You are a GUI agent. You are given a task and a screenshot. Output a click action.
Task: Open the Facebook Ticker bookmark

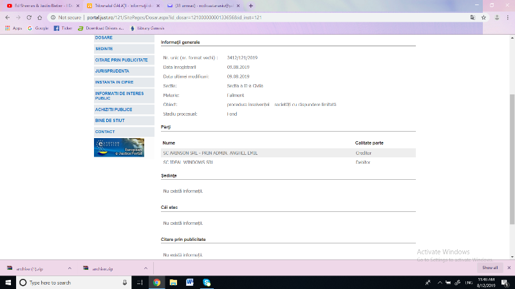[x=62, y=28]
